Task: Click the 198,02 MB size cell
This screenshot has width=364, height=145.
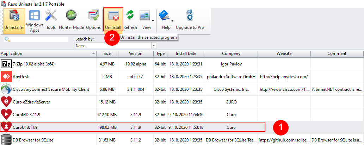Action: tap(107, 127)
